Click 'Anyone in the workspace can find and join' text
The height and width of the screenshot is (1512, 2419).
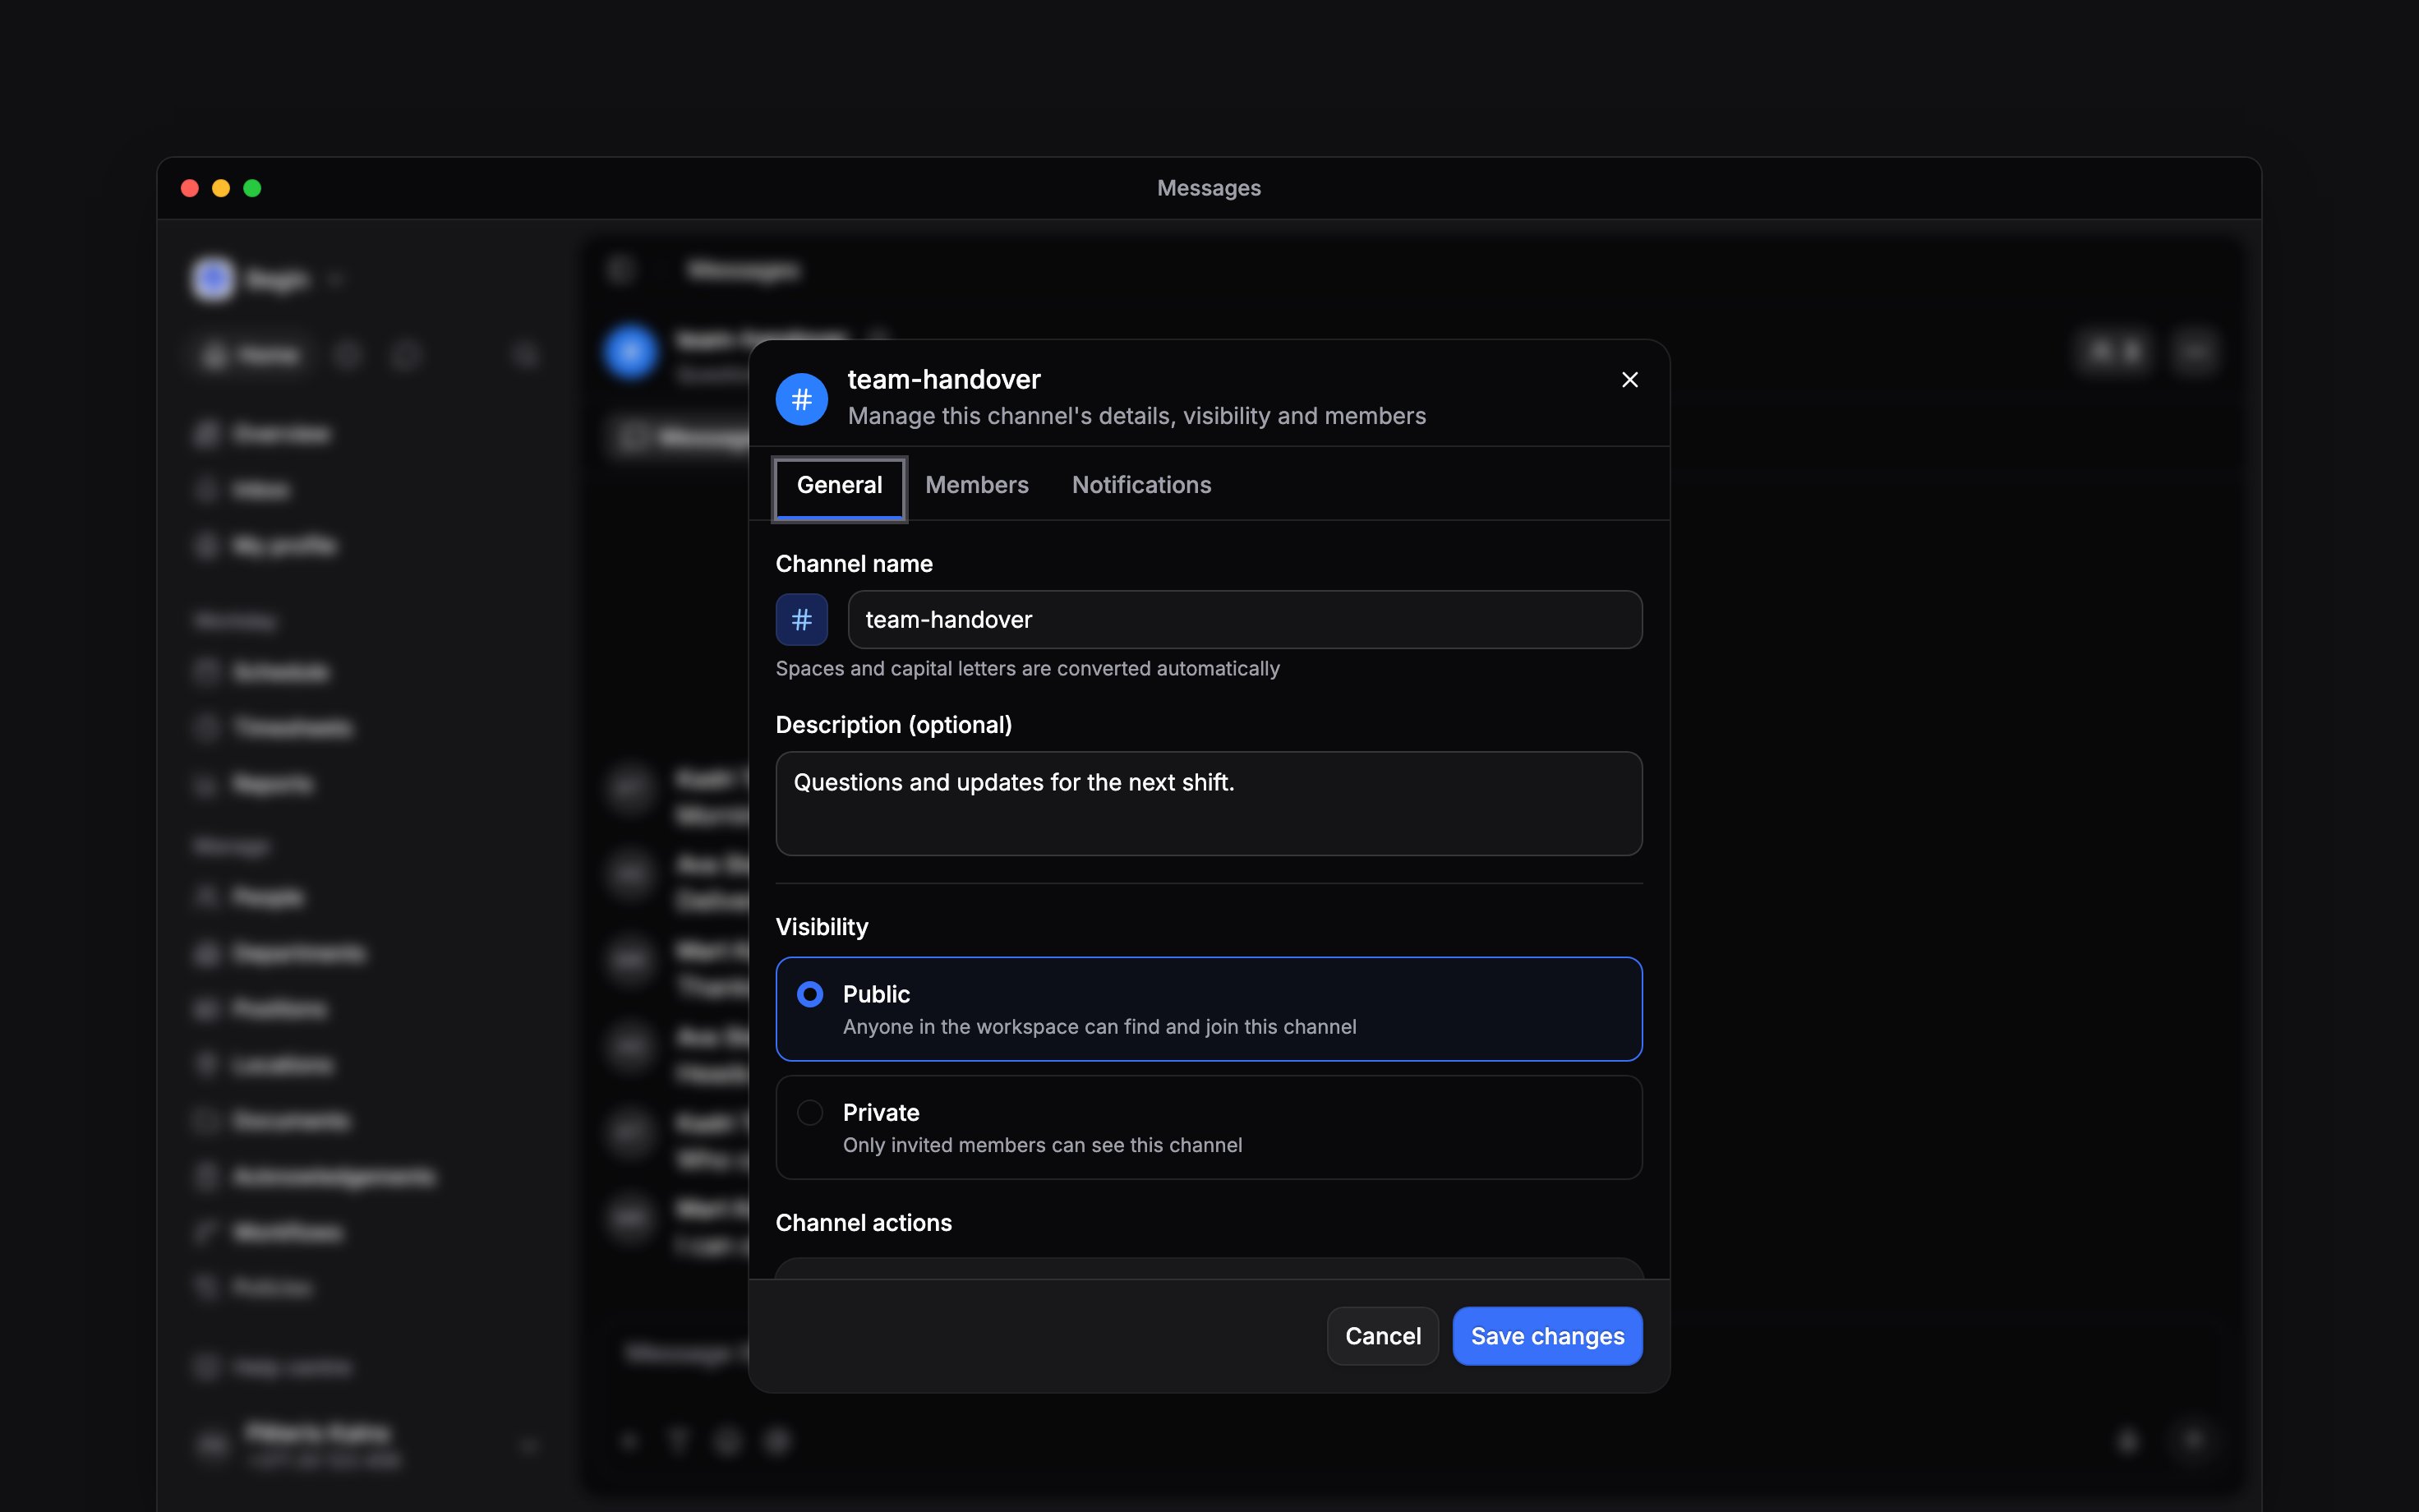click(1099, 1027)
